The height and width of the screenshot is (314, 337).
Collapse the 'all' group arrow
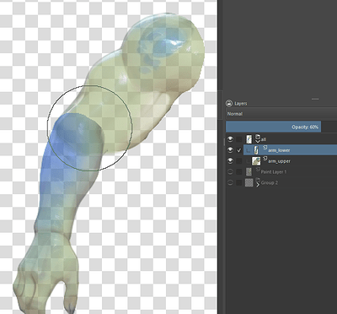[x=258, y=141]
